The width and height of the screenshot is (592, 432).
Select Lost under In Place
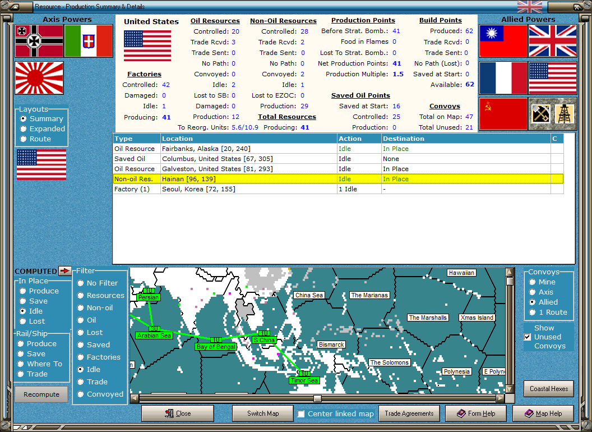click(x=32, y=321)
